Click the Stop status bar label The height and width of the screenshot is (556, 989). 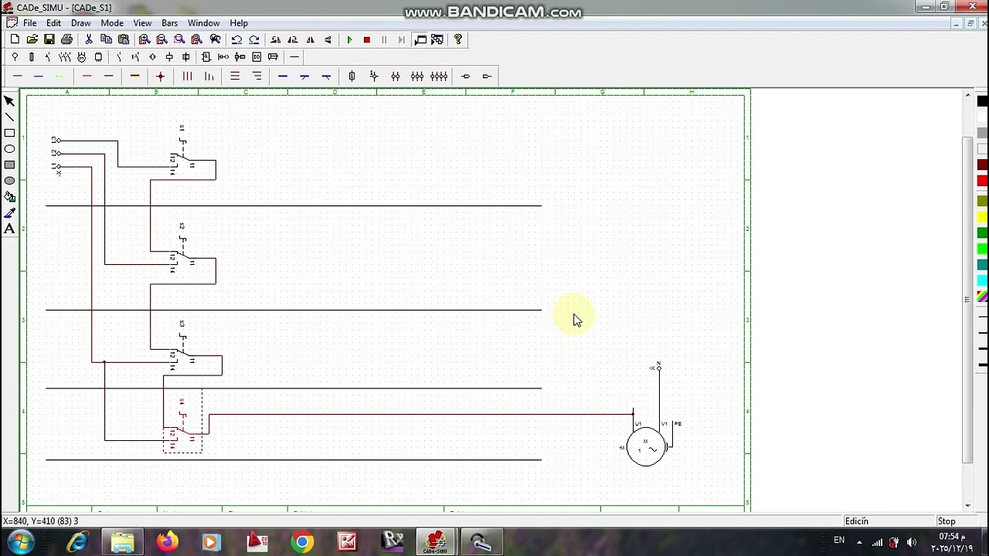click(x=947, y=521)
